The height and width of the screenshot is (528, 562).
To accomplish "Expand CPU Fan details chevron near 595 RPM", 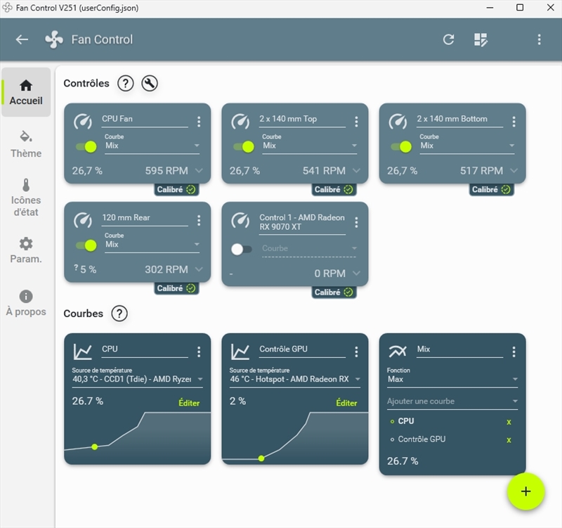I will pos(199,171).
